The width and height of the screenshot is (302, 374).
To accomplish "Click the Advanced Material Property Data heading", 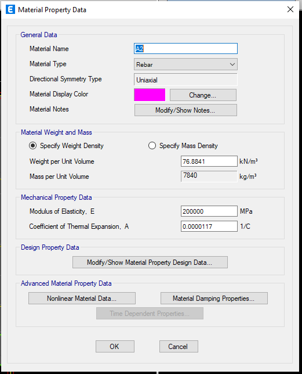I will [x=66, y=283].
